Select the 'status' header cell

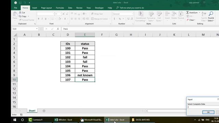point(85,44)
